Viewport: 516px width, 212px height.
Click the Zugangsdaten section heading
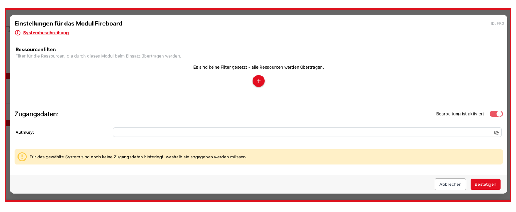coord(37,114)
